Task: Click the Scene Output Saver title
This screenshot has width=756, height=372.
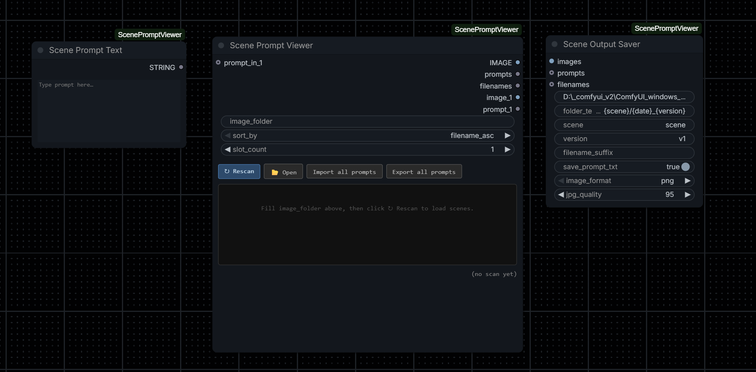Action: pyautogui.click(x=602, y=44)
